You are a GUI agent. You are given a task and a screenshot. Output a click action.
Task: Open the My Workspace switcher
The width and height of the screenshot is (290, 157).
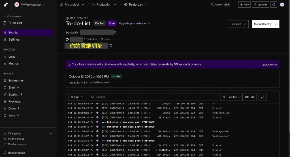(x=30, y=5)
